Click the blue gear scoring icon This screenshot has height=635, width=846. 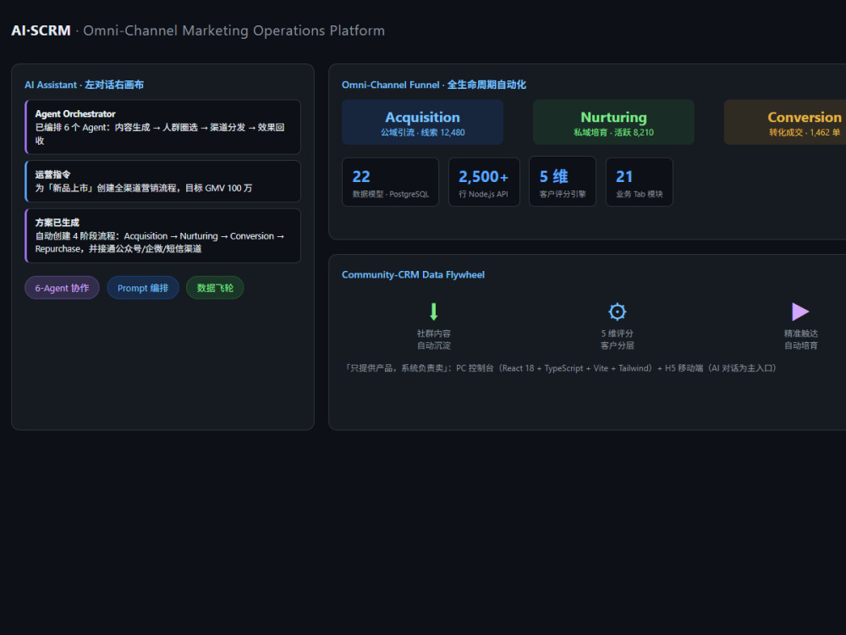[x=617, y=312]
